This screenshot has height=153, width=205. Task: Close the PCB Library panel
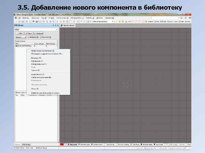pos(58,25)
